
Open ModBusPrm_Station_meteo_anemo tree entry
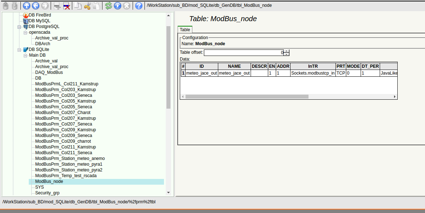(70, 158)
